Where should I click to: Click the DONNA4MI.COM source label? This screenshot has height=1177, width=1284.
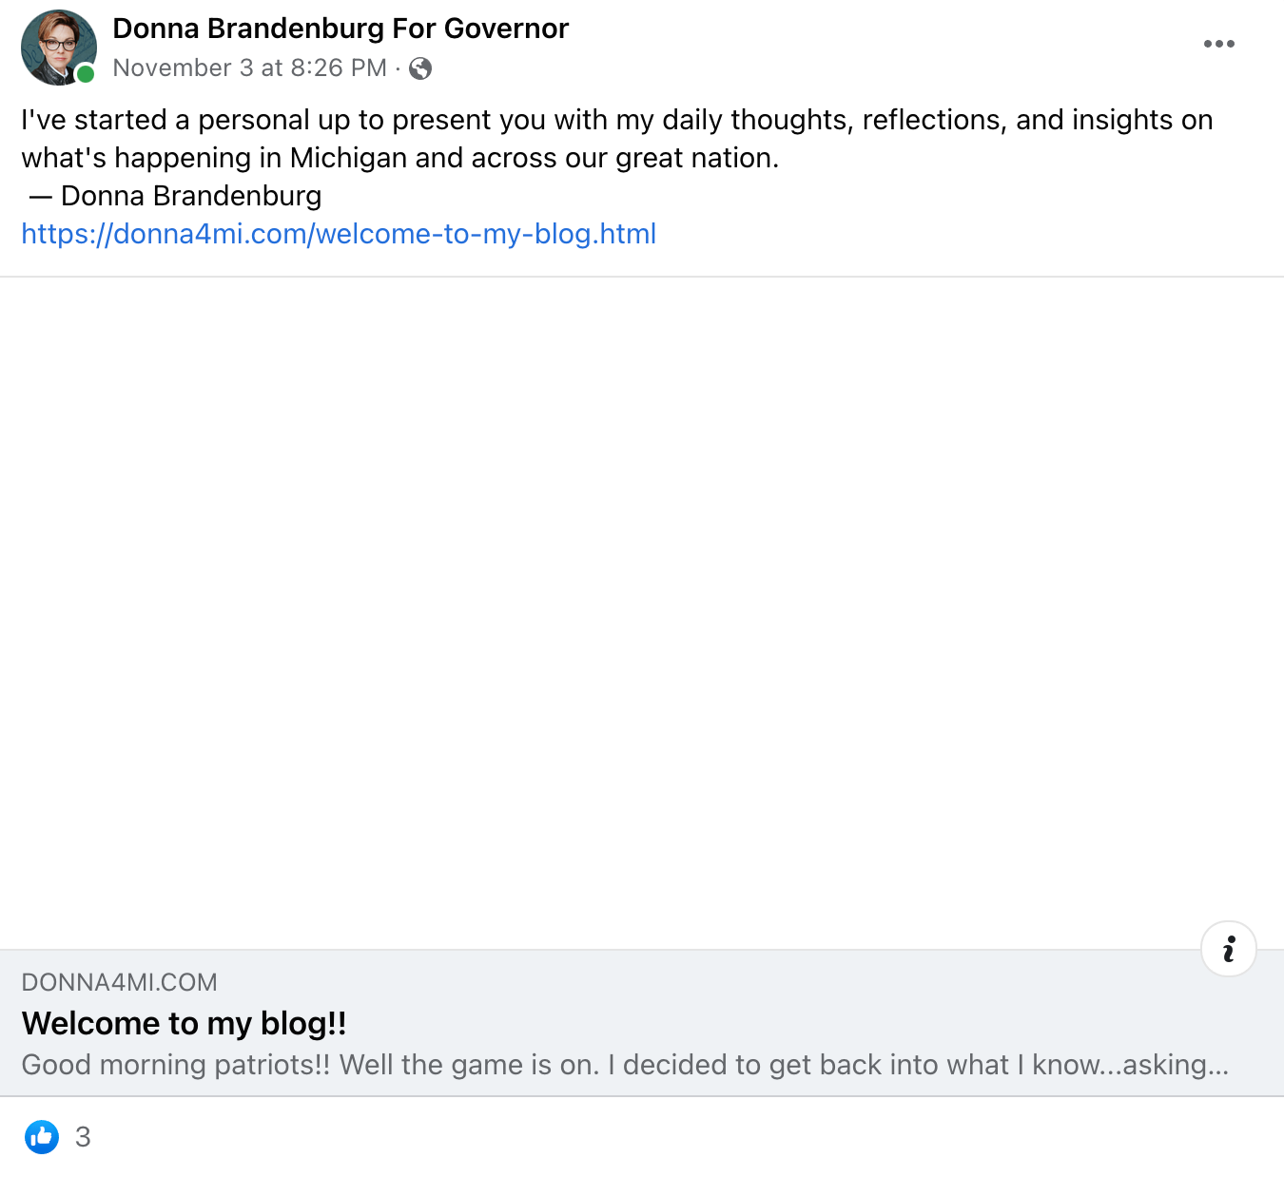[x=119, y=982]
